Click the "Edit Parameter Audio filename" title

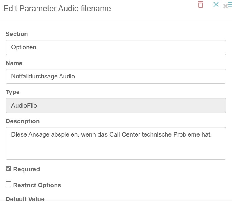click(x=57, y=9)
